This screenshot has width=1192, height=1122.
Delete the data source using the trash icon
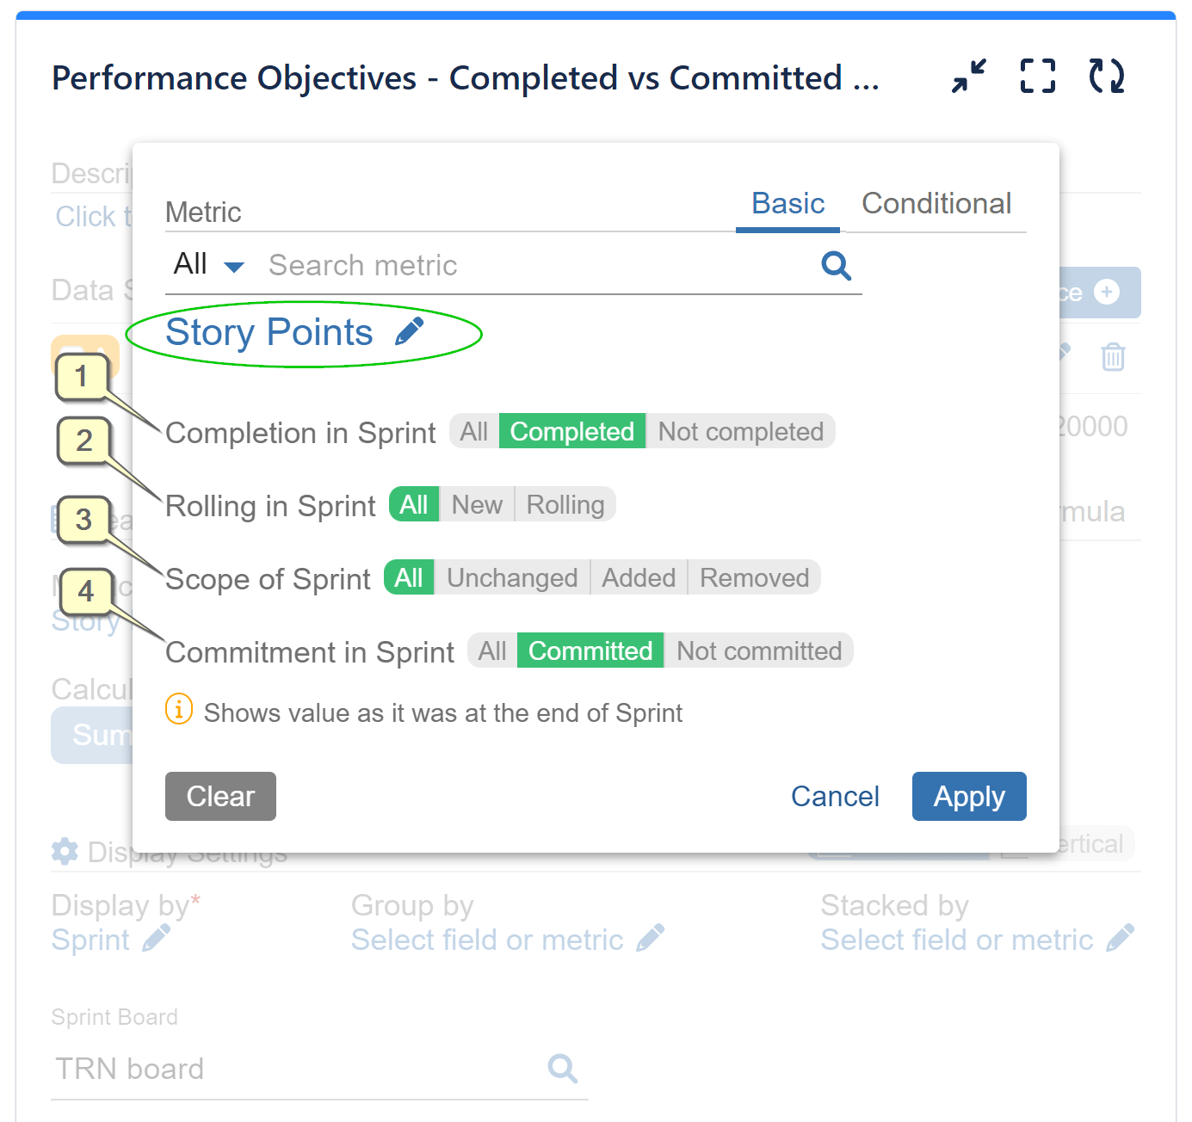coord(1113,356)
